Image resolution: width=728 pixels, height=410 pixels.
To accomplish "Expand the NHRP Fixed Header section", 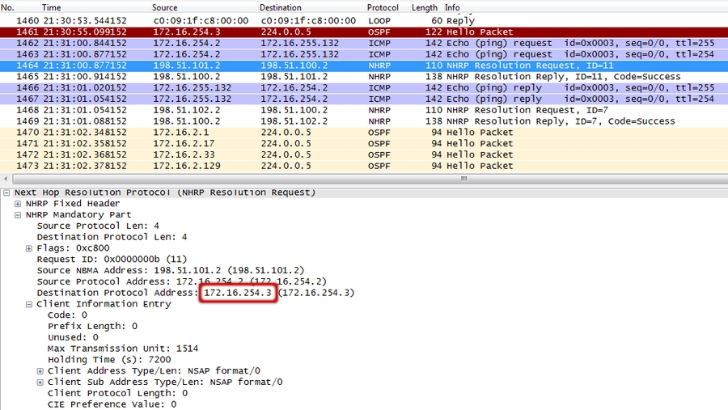I will pos(18,204).
